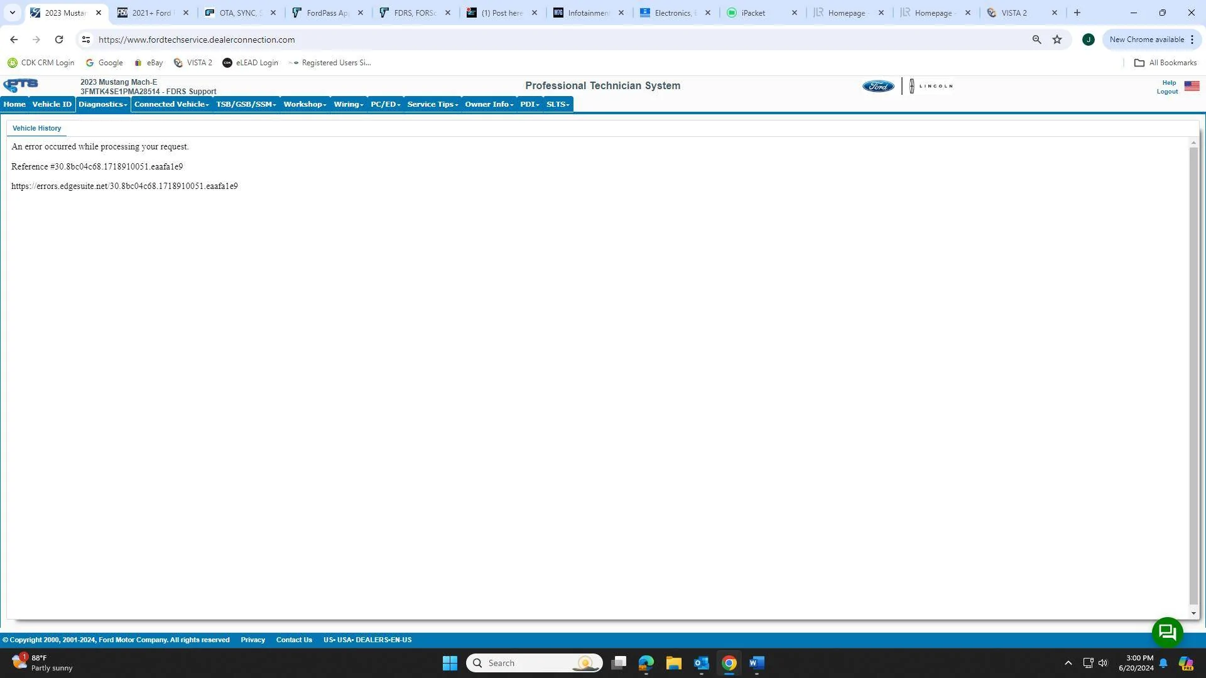
Task: Click the Lincoln logo
Action: [931, 86]
